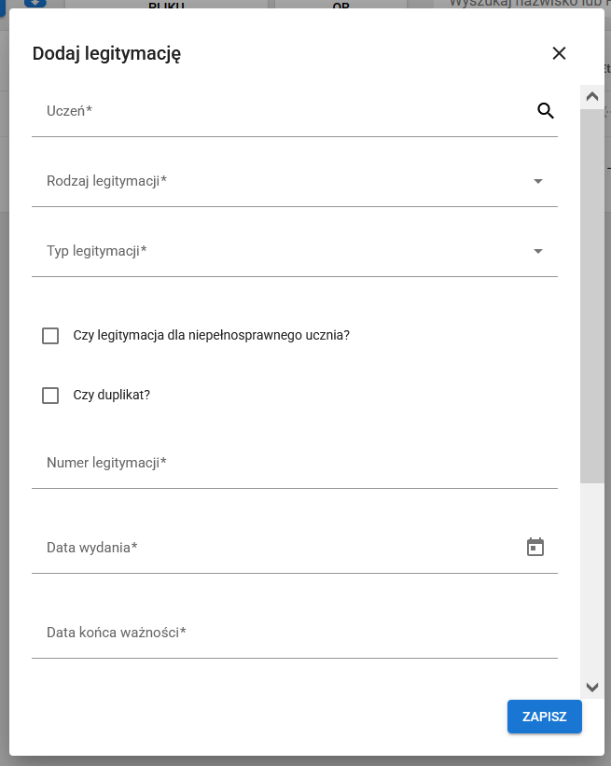Click the Dodaj legitymację dialog title
The image size is (611, 766).
106,54
